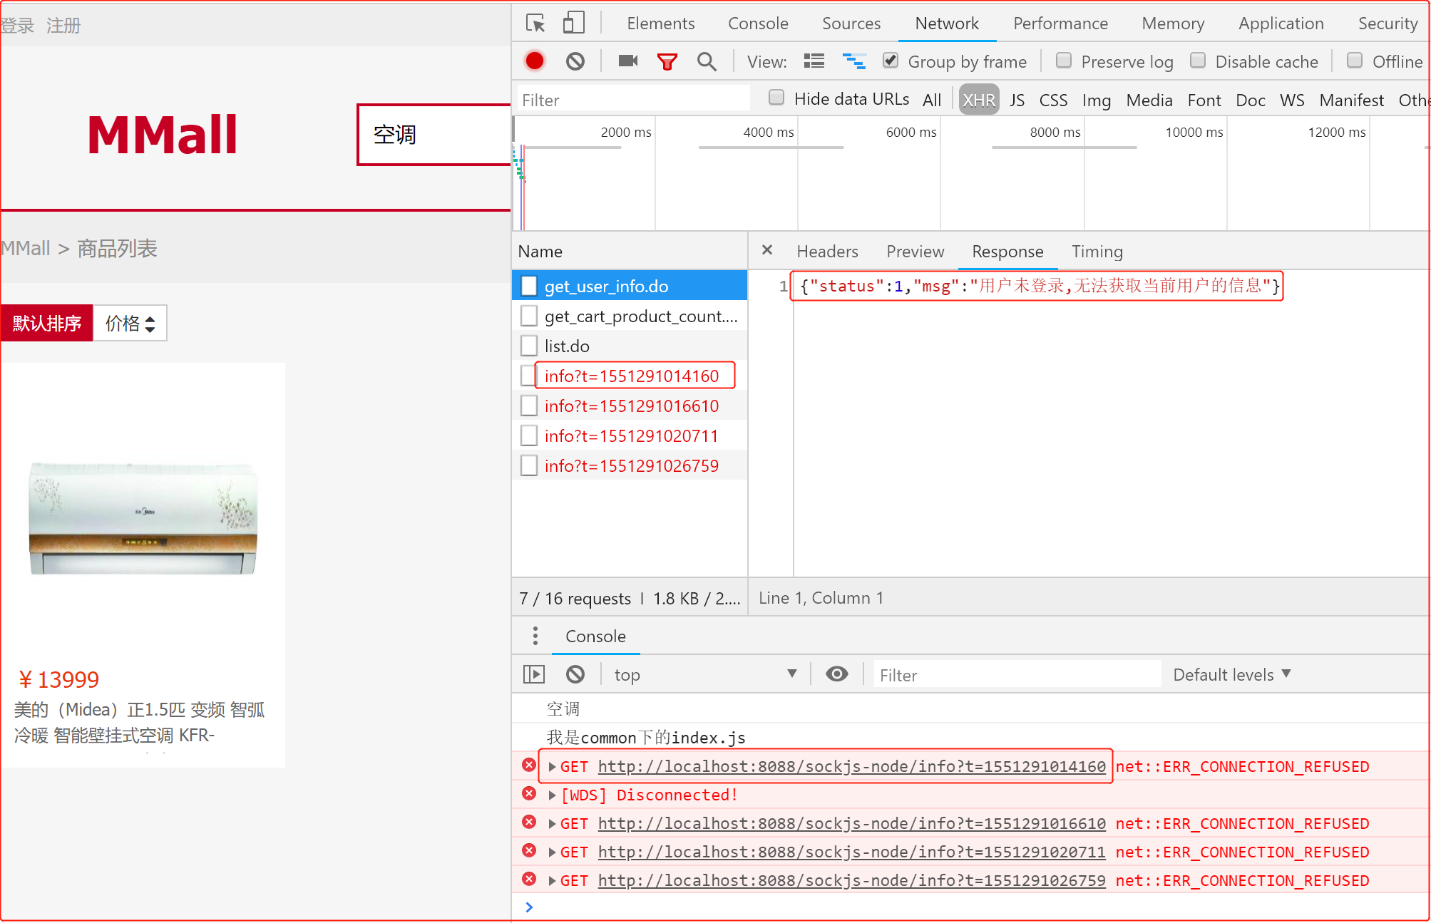Click the 默认排序 sort button
The height and width of the screenshot is (923, 1431).
pos(47,324)
